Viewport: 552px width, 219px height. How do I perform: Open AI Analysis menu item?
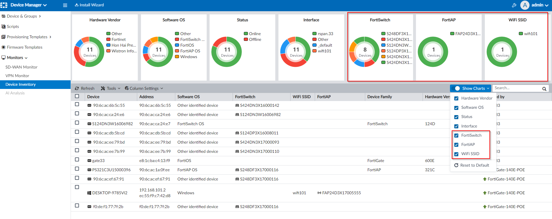15,93
